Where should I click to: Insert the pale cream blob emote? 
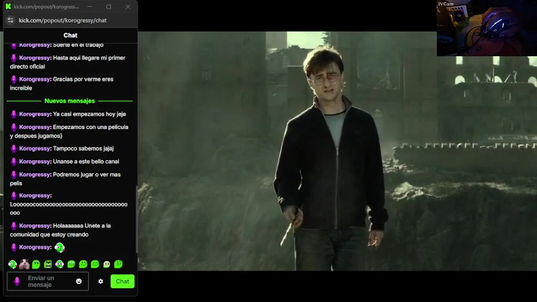click(107, 264)
